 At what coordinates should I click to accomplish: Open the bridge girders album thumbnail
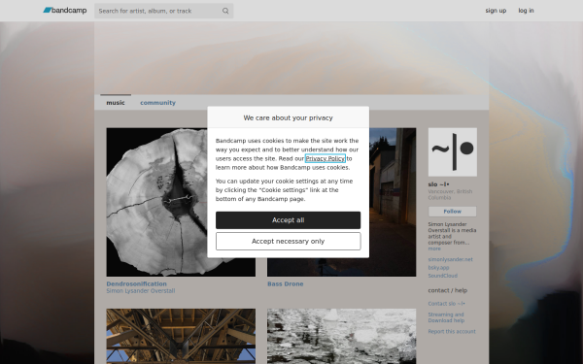coord(181,336)
